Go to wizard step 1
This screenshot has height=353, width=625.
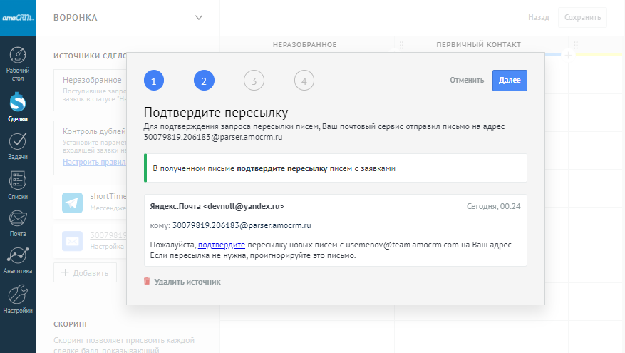pyautogui.click(x=153, y=81)
